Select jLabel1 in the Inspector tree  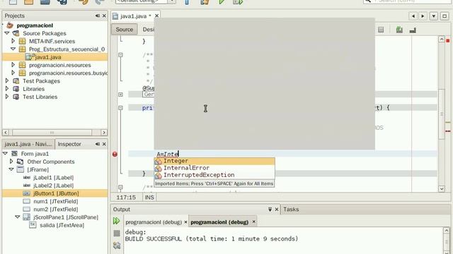pyautogui.click(x=54, y=177)
